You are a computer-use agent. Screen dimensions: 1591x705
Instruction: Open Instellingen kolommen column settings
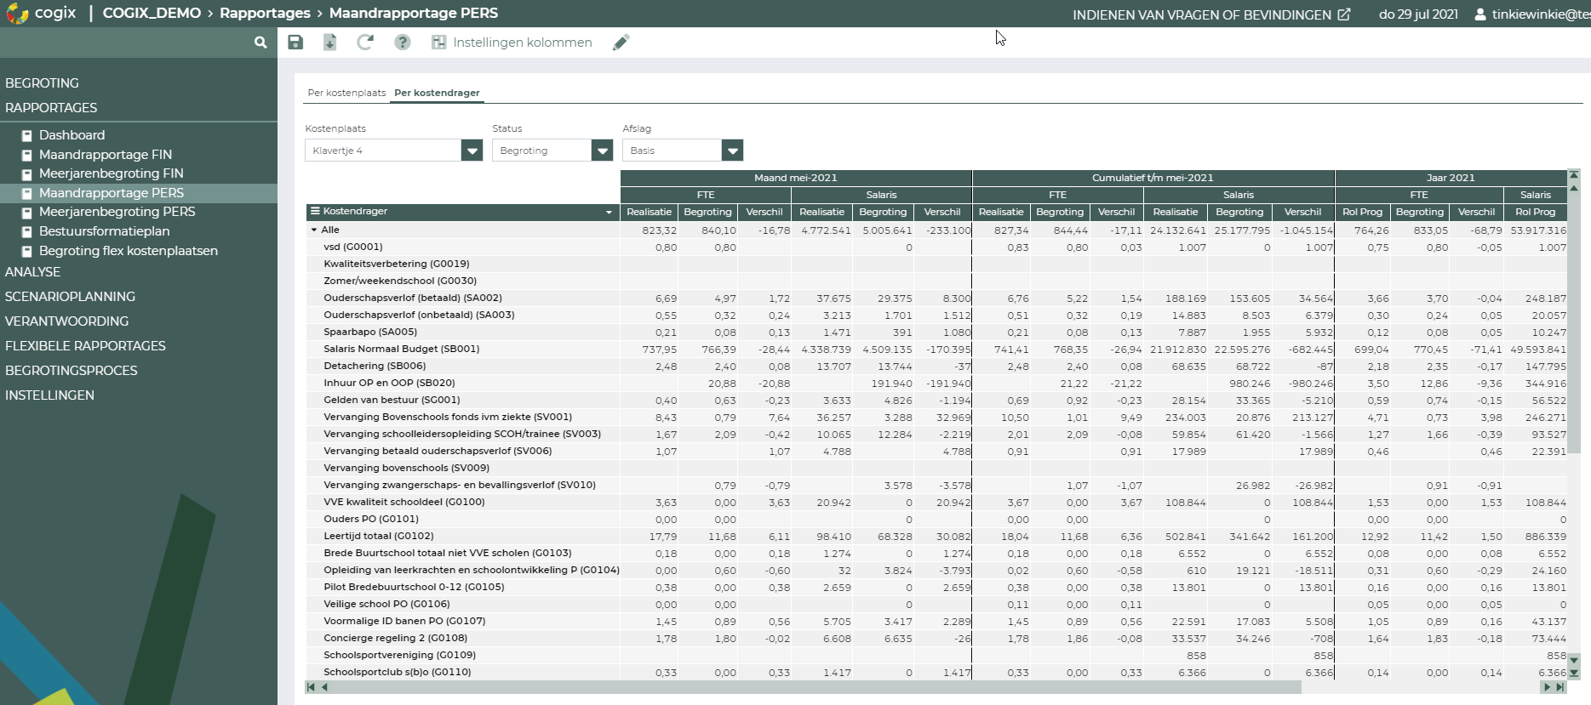tap(512, 43)
